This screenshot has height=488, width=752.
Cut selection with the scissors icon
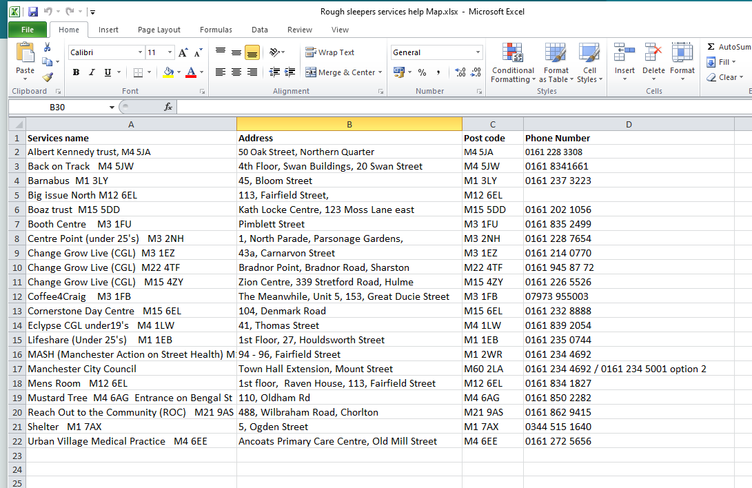47,47
